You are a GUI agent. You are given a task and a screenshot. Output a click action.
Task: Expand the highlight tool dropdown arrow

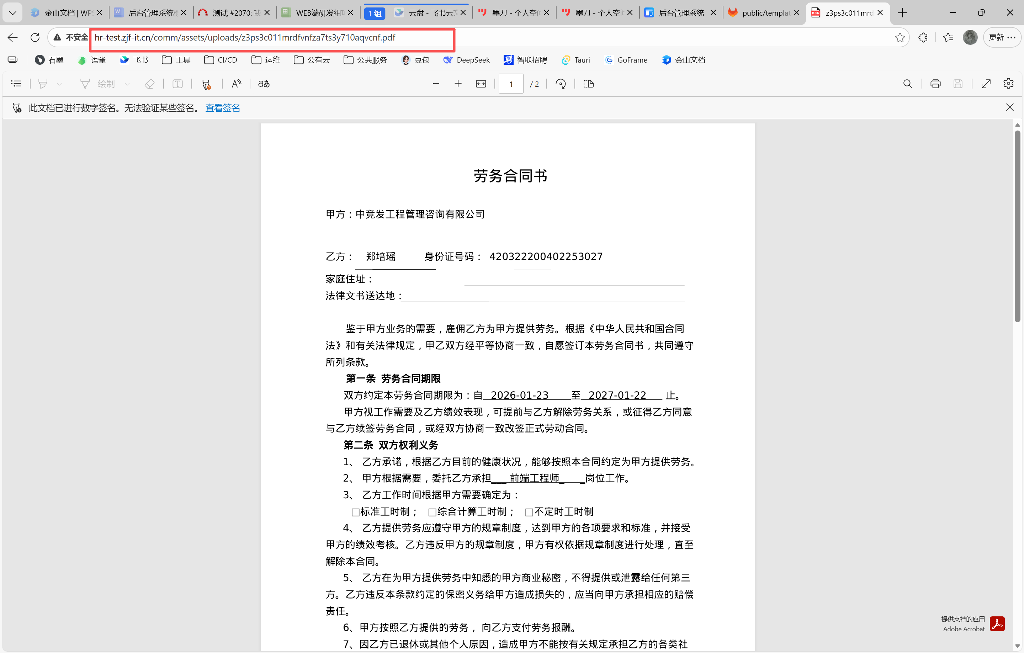pyautogui.click(x=59, y=84)
